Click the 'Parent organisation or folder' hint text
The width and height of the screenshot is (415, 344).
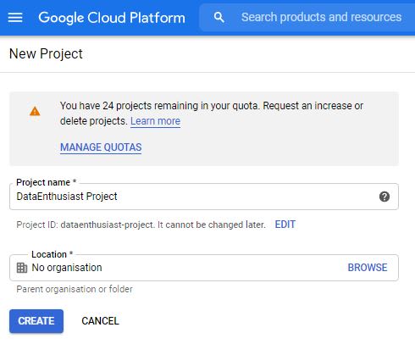click(x=75, y=289)
